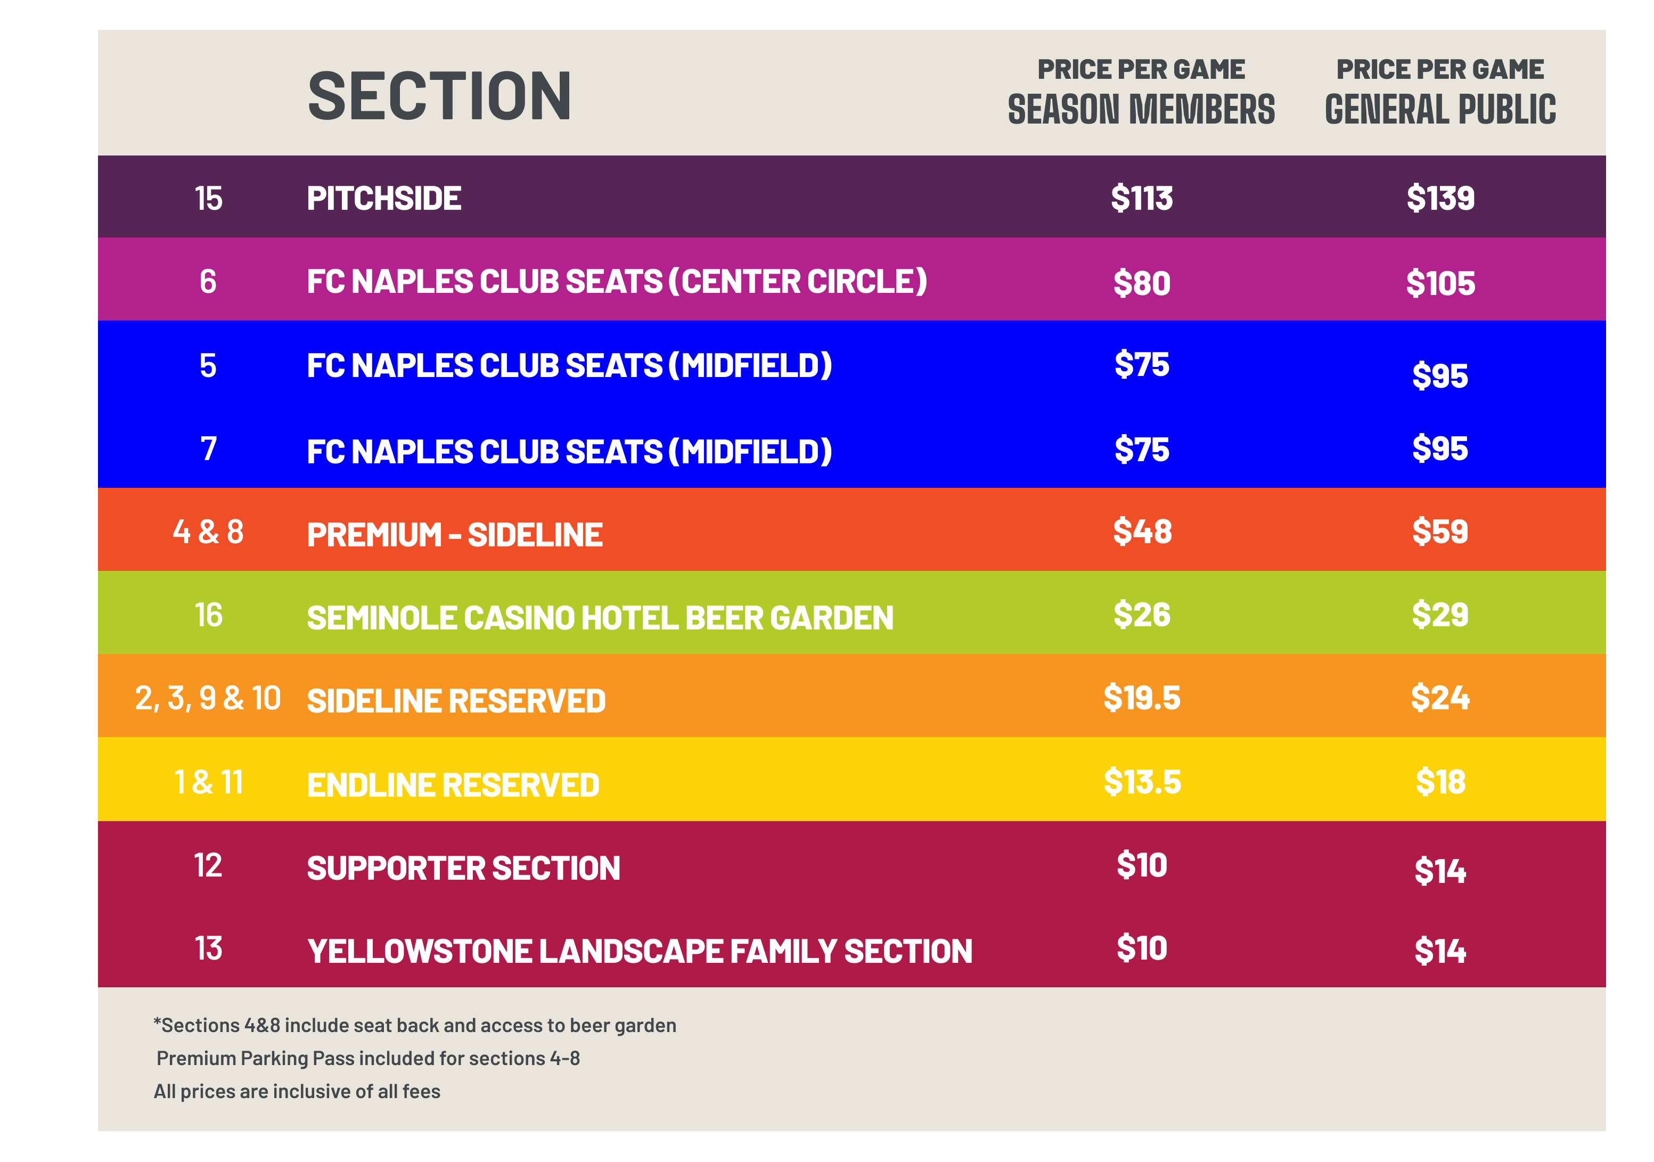This screenshot has height=1162, width=1654.
Task: Click section number 5 in the blue row
Action: click(208, 366)
